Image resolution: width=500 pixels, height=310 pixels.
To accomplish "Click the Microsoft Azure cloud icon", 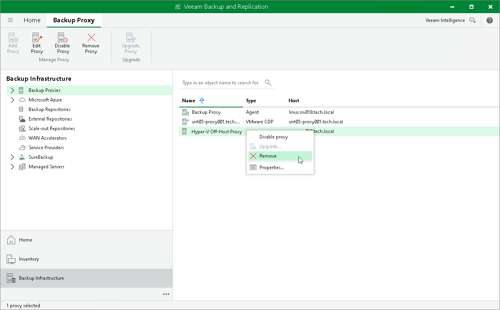I will tap(22, 100).
